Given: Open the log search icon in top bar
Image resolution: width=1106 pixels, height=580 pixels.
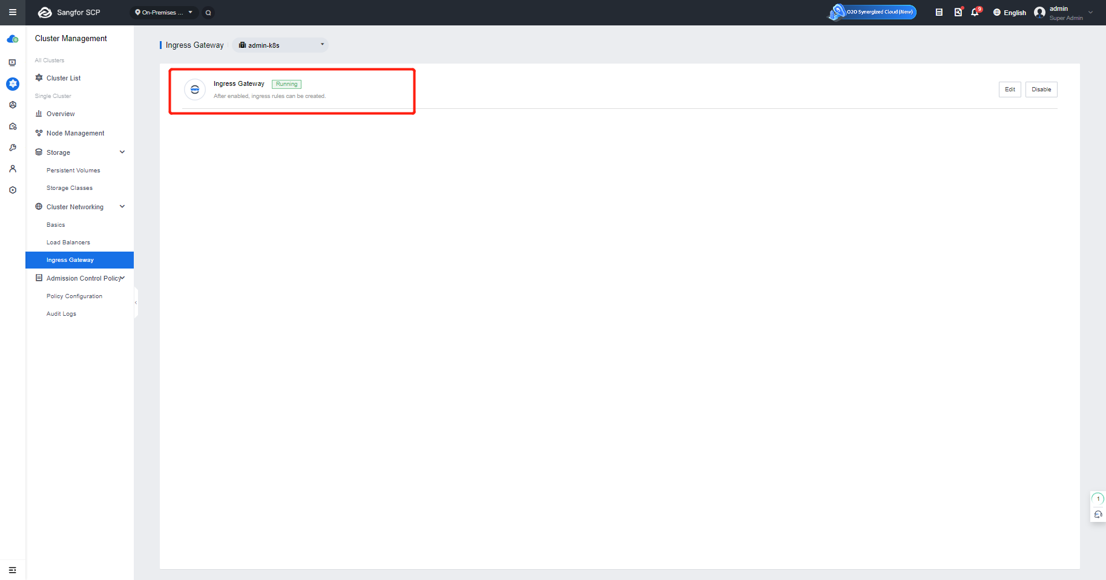Looking at the screenshot, I should (x=958, y=12).
